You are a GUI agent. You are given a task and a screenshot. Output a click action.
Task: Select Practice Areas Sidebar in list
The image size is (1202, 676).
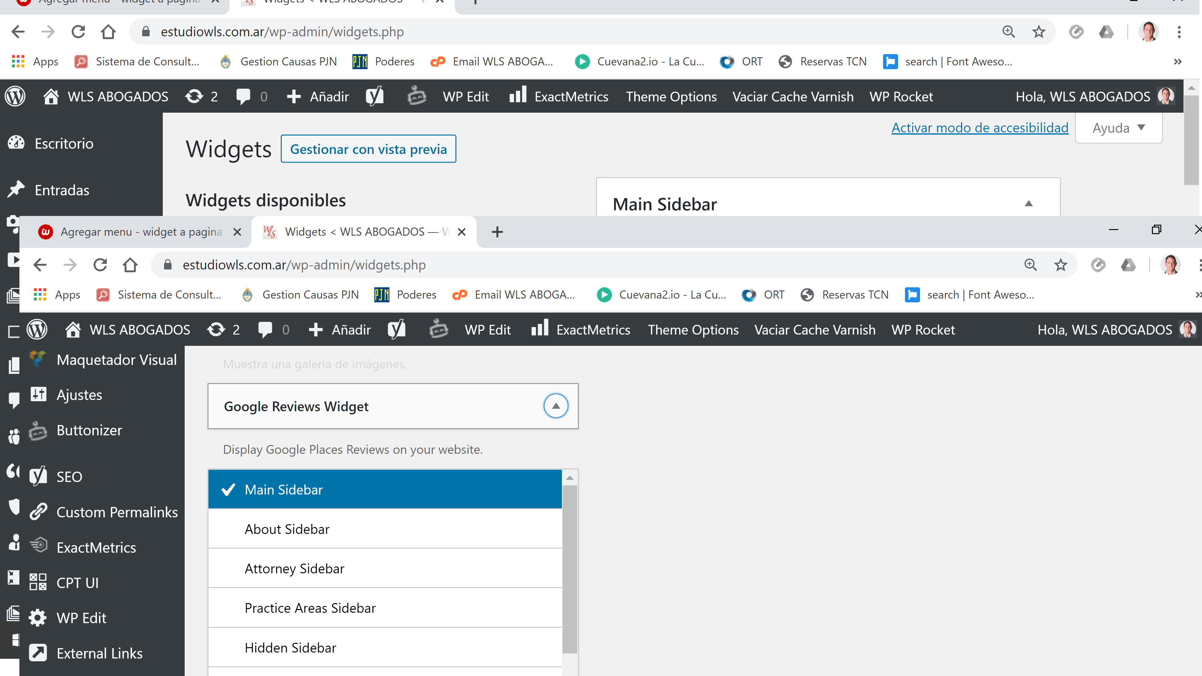pos(385,608)
